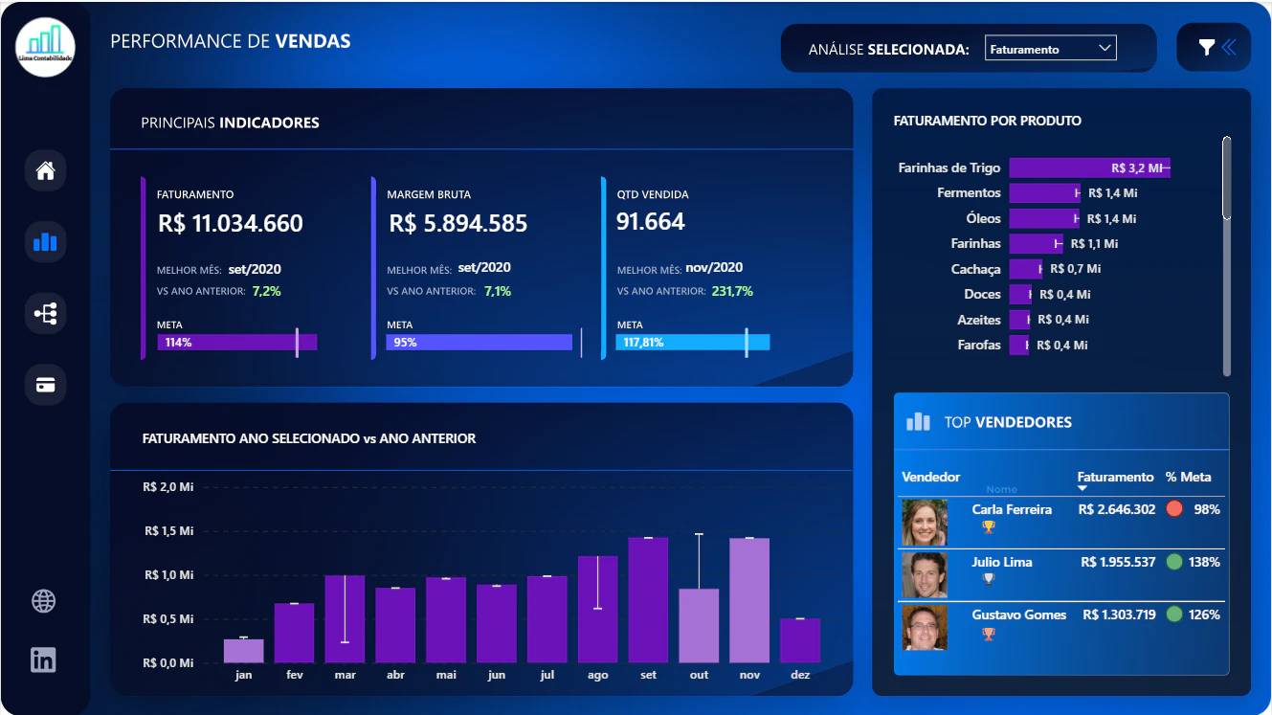Viewport: 1272px width, 715px height.
Task: Click the globe website icon
Action: [x=44, y=601]
